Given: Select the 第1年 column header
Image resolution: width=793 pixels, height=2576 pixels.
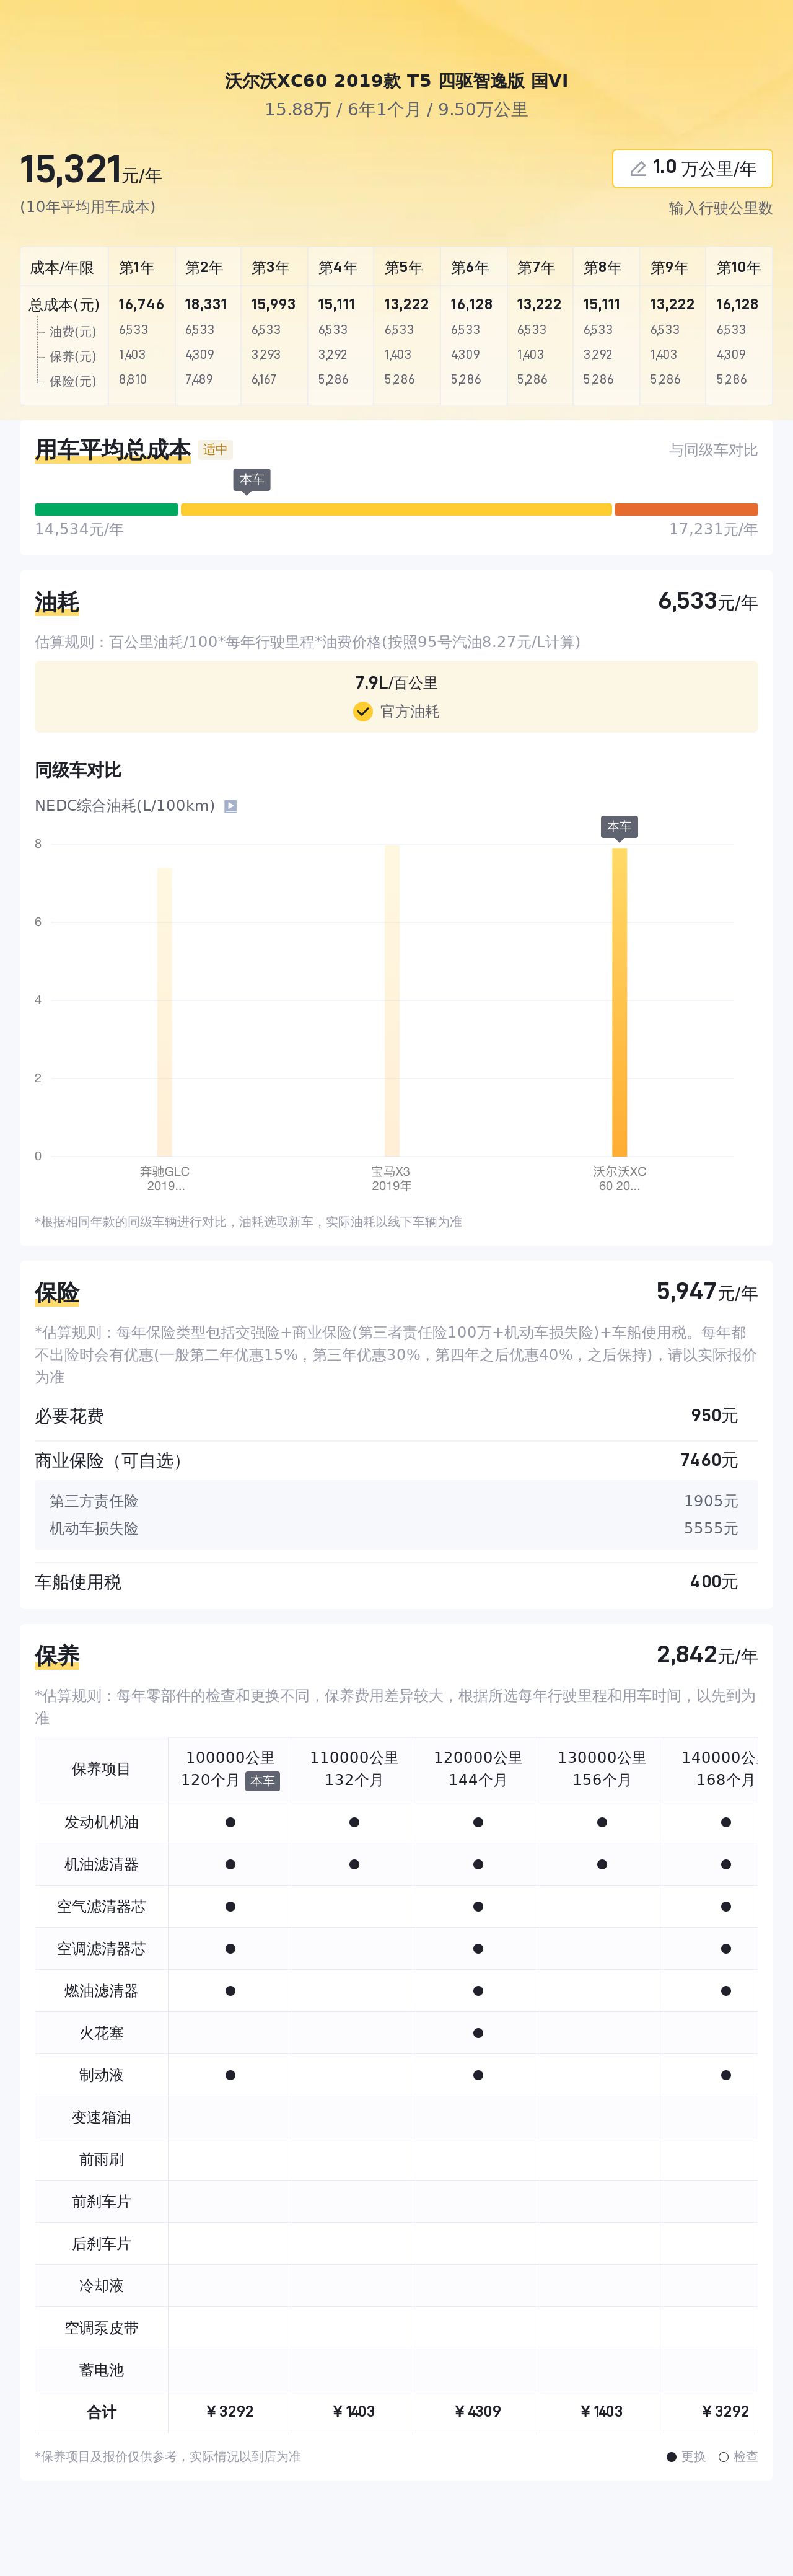Looking at the screenshot, I should tap(137, 268).
